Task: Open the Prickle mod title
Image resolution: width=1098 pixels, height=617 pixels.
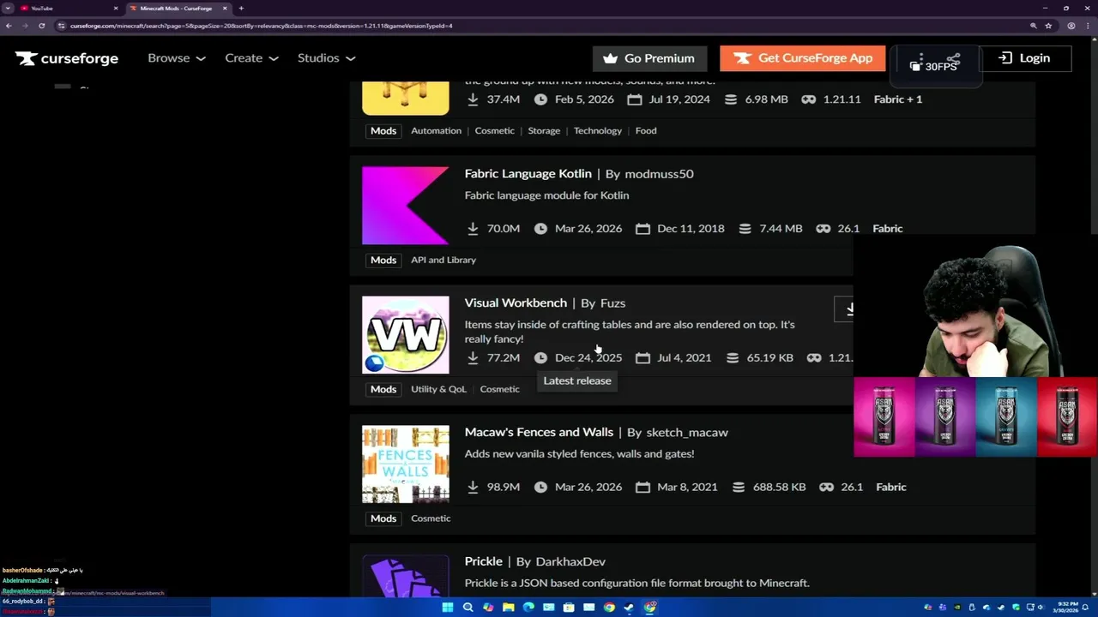Action: coord(483,561)
